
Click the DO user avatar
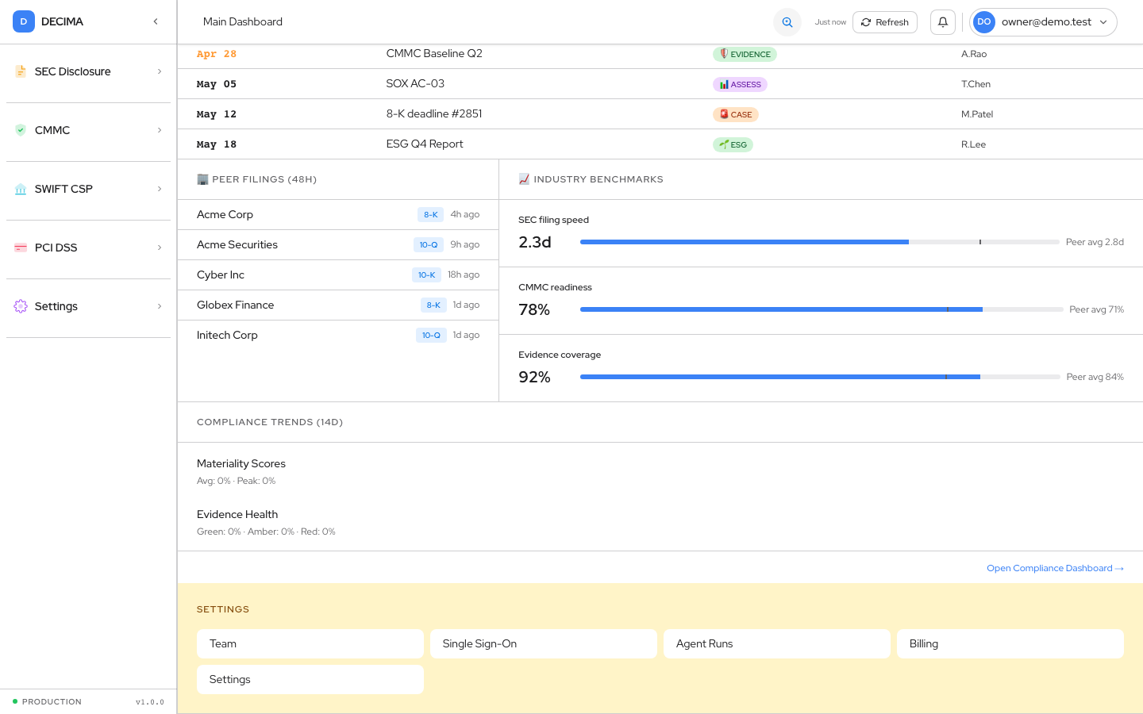pyautogui.click(x=984, y=22)
